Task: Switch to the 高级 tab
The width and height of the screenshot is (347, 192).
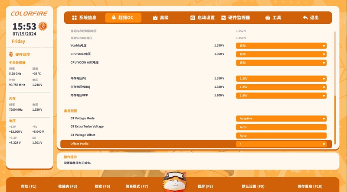Action: tap(160, 18)
